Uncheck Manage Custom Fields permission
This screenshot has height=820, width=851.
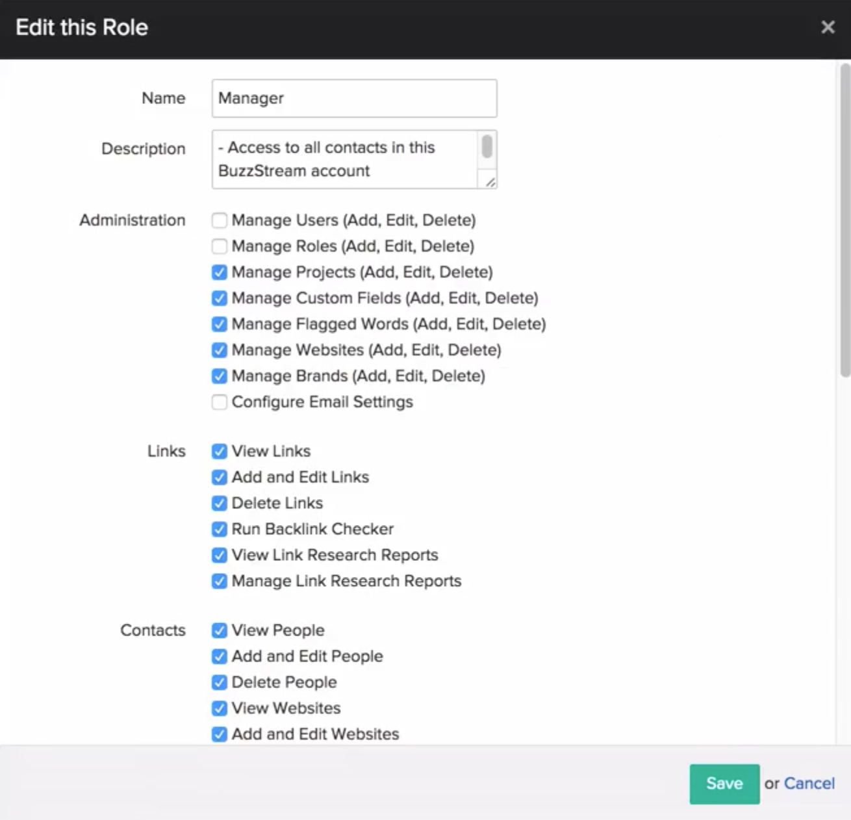pos(220,298)
